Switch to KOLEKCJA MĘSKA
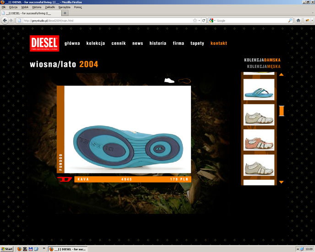Screen dimensions: 315x252 (264, 66)
